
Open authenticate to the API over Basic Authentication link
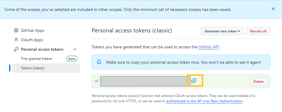205,101
